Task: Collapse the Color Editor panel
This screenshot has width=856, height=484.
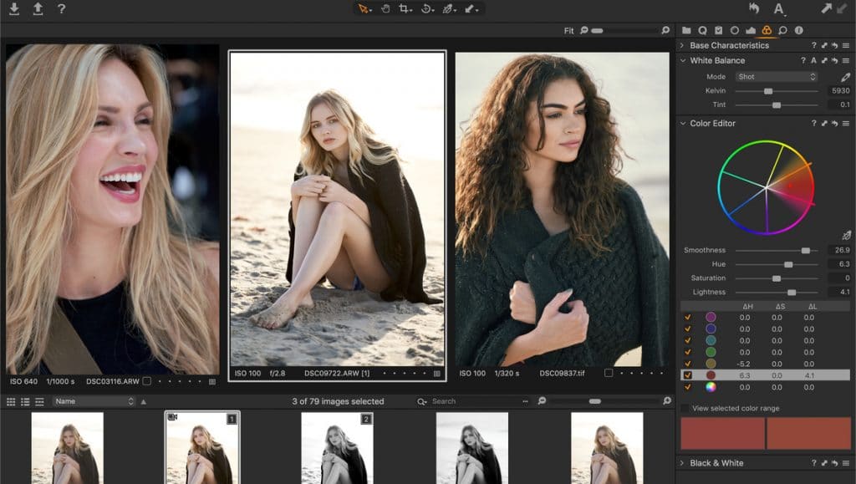Action: tap(685, 123)
